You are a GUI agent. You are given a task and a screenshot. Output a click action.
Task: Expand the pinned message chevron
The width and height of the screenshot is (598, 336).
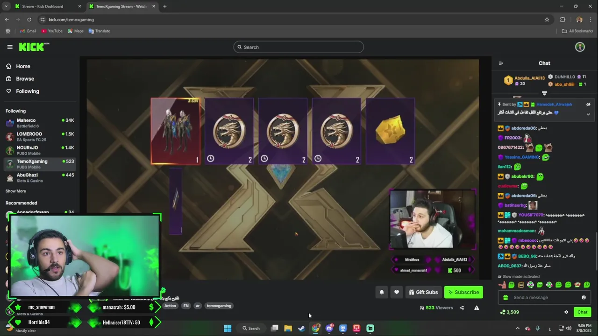point(588,114)
